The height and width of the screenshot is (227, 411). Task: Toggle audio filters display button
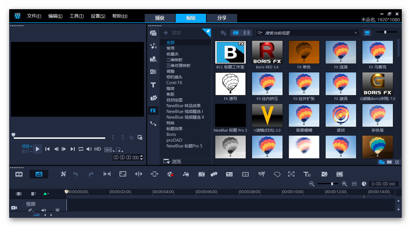click(x=246, y=33)
